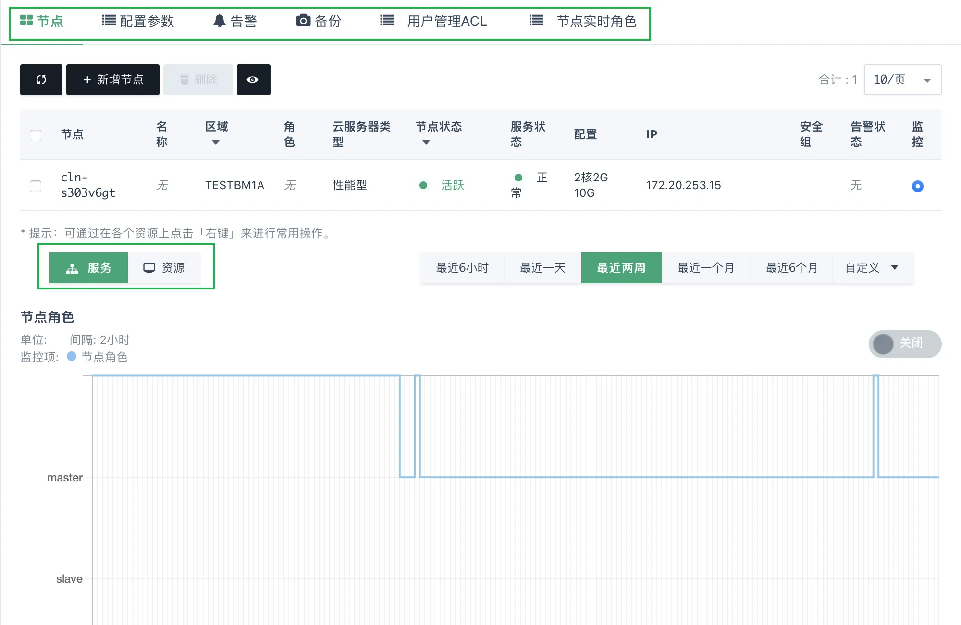Open the 备份 camera icon tab
Image resolution: width=961 pixels, height=625 pixels.
(x=318, y=21)
